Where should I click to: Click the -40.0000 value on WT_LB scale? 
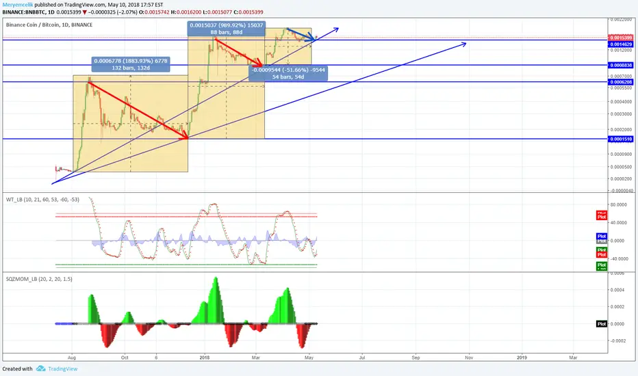618,258
